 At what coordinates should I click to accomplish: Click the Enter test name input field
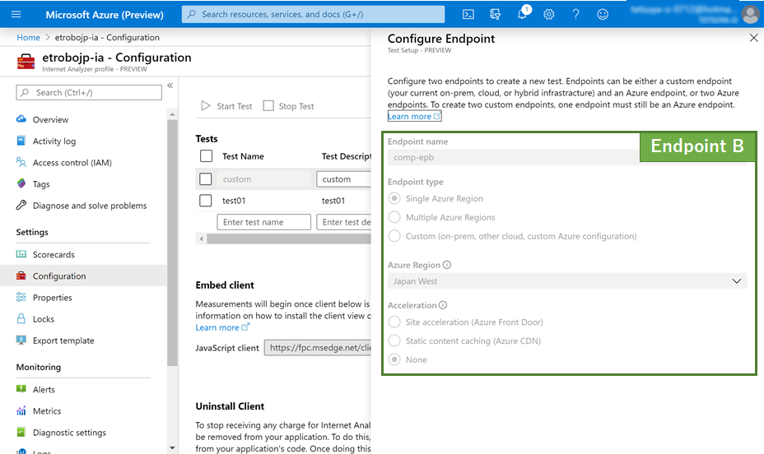pos(263,222)
